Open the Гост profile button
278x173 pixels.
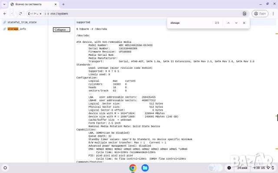tap(260, 13)
